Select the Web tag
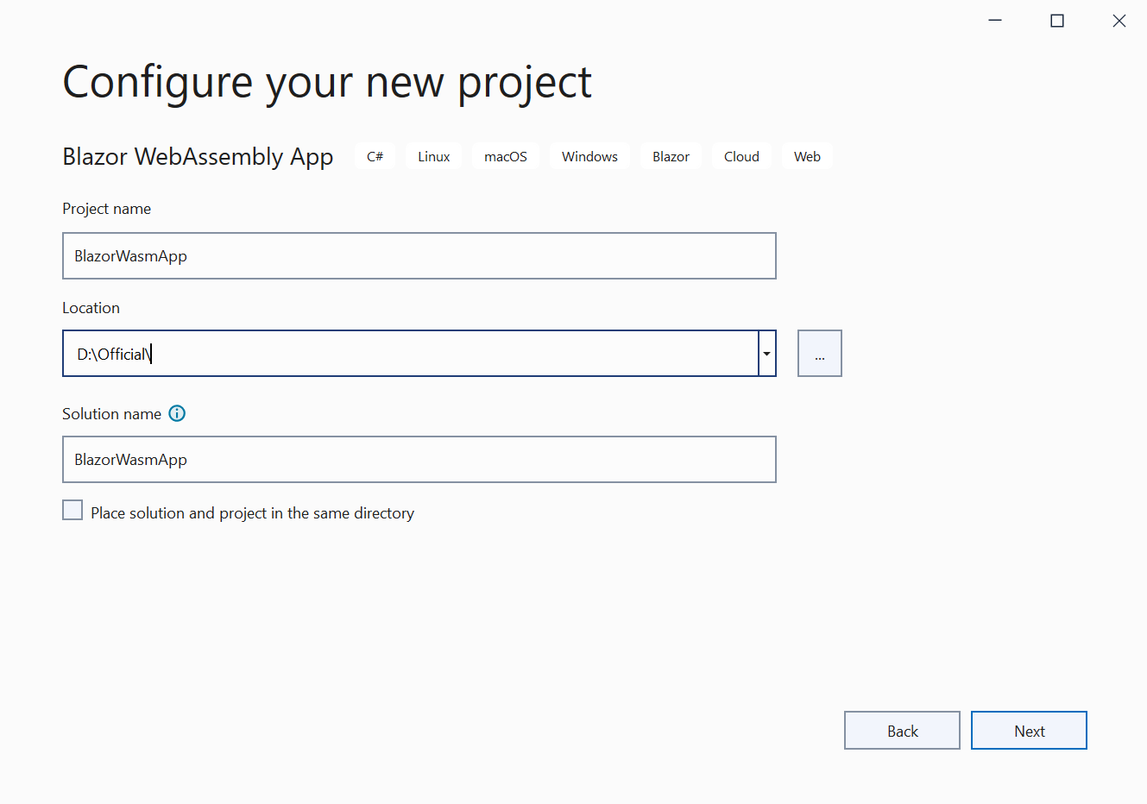This screenshot has width=1147, height=804. click(x=807, y=157)
